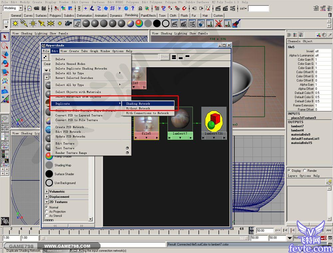The image size is (333, 253).
Task: Click the directional light shelf icon
Action: [x=24, y=23]
